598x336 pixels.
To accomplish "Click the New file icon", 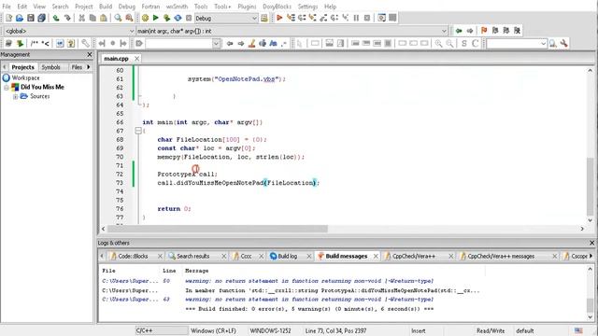I will pos(8,18).
